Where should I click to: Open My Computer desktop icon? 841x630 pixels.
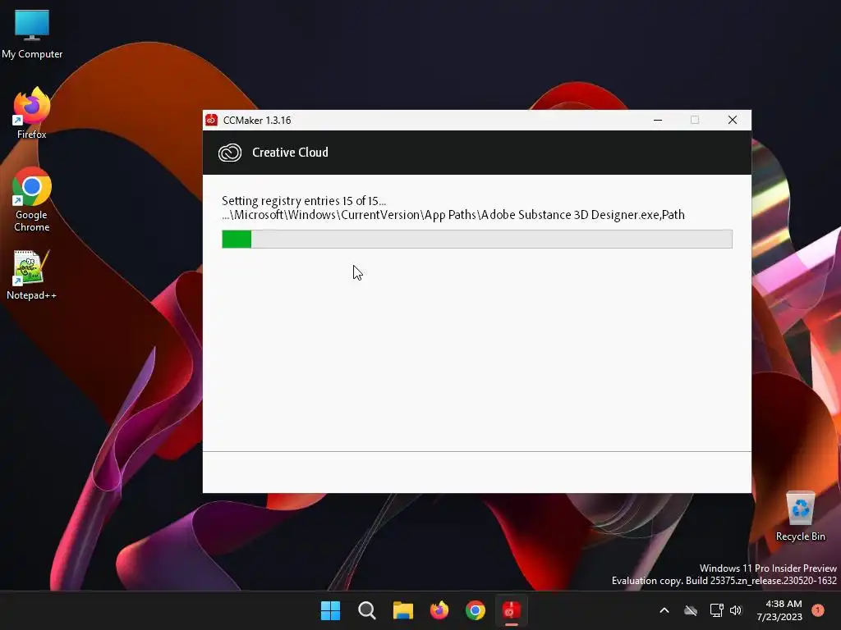tap(32, 33)
